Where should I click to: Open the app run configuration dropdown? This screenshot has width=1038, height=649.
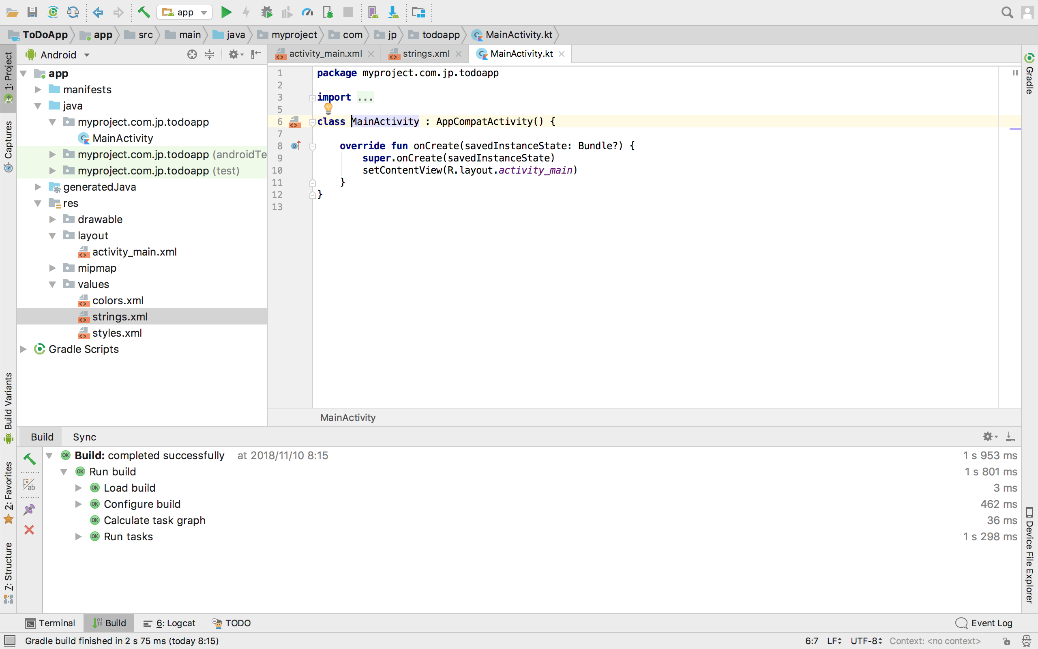(x=185, y=13)
